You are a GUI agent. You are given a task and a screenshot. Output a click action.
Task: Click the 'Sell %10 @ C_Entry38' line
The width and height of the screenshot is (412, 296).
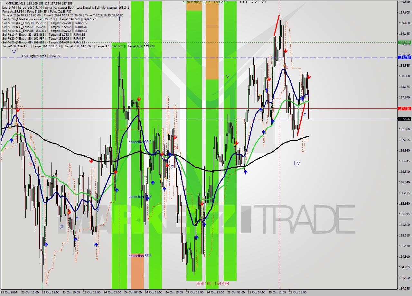(x=44, y=23)
